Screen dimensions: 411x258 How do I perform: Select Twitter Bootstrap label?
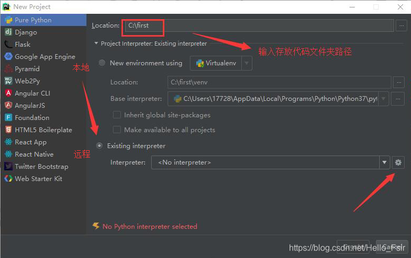point(42,167)
